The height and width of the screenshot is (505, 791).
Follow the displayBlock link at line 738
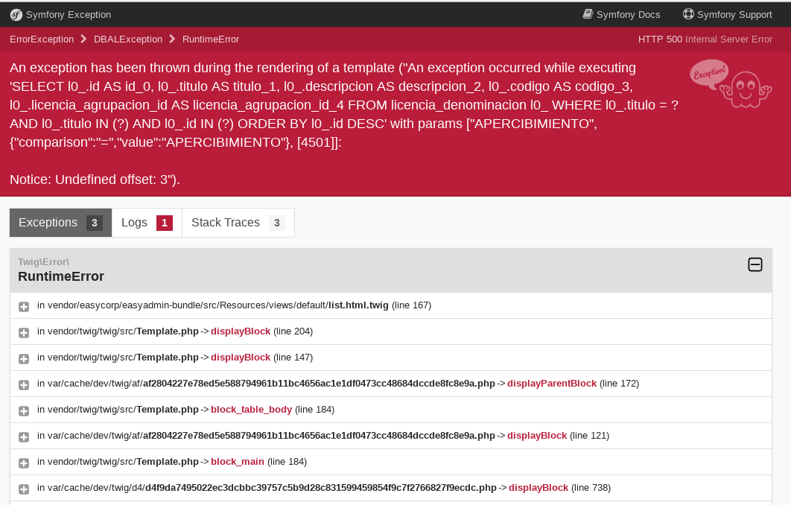tap(539, 488)
